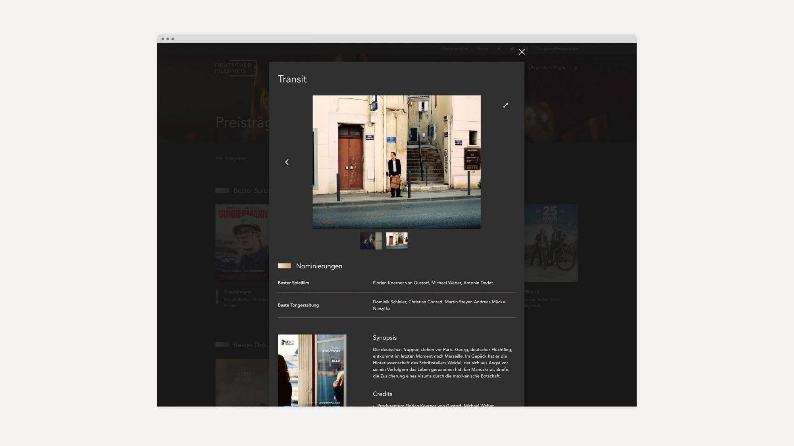Screen dimensions: 794x446
Task: Open the Über den Preis menu
Action: (546, 68)
